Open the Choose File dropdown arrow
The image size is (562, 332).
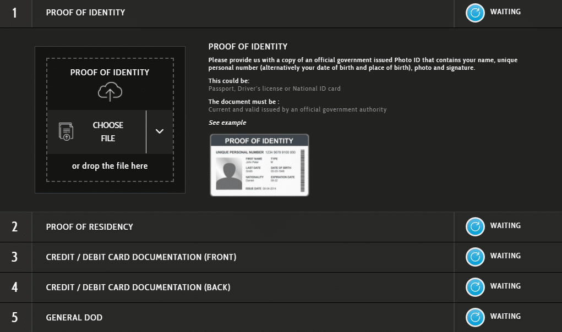click(160, 132)
